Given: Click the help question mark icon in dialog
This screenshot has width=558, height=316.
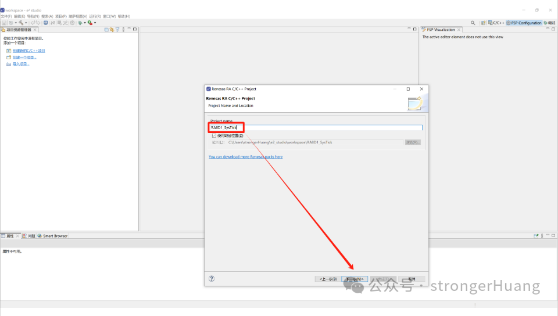Looking at the screenshot, I should point(212,279).
